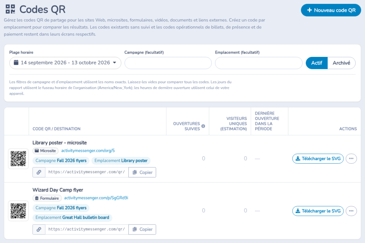Click the info icon next to Ouvertures suivies
Screen dimensions: 365x243
pyautogui.click(x=203, y=126)
